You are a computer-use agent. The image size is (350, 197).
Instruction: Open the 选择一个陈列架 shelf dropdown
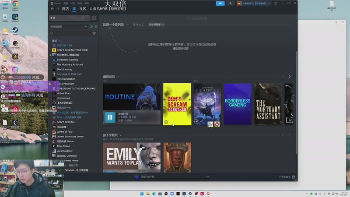tap(115, 25)
